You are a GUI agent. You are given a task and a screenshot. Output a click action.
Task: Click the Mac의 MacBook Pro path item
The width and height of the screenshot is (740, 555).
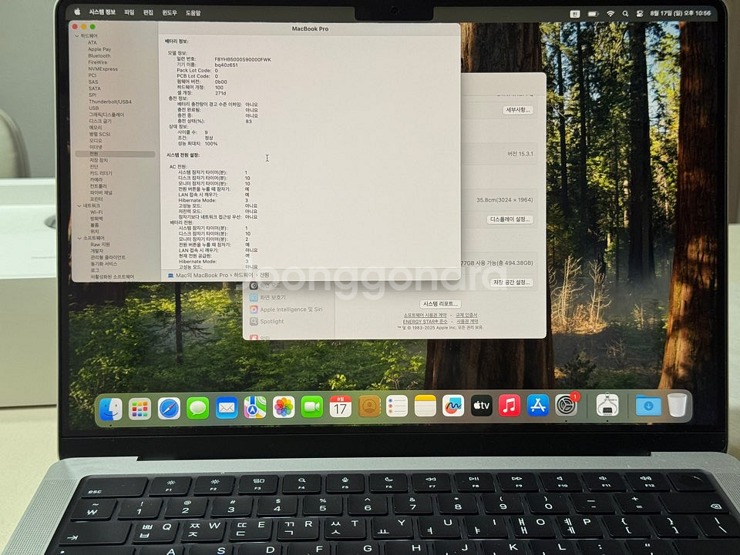198,275
